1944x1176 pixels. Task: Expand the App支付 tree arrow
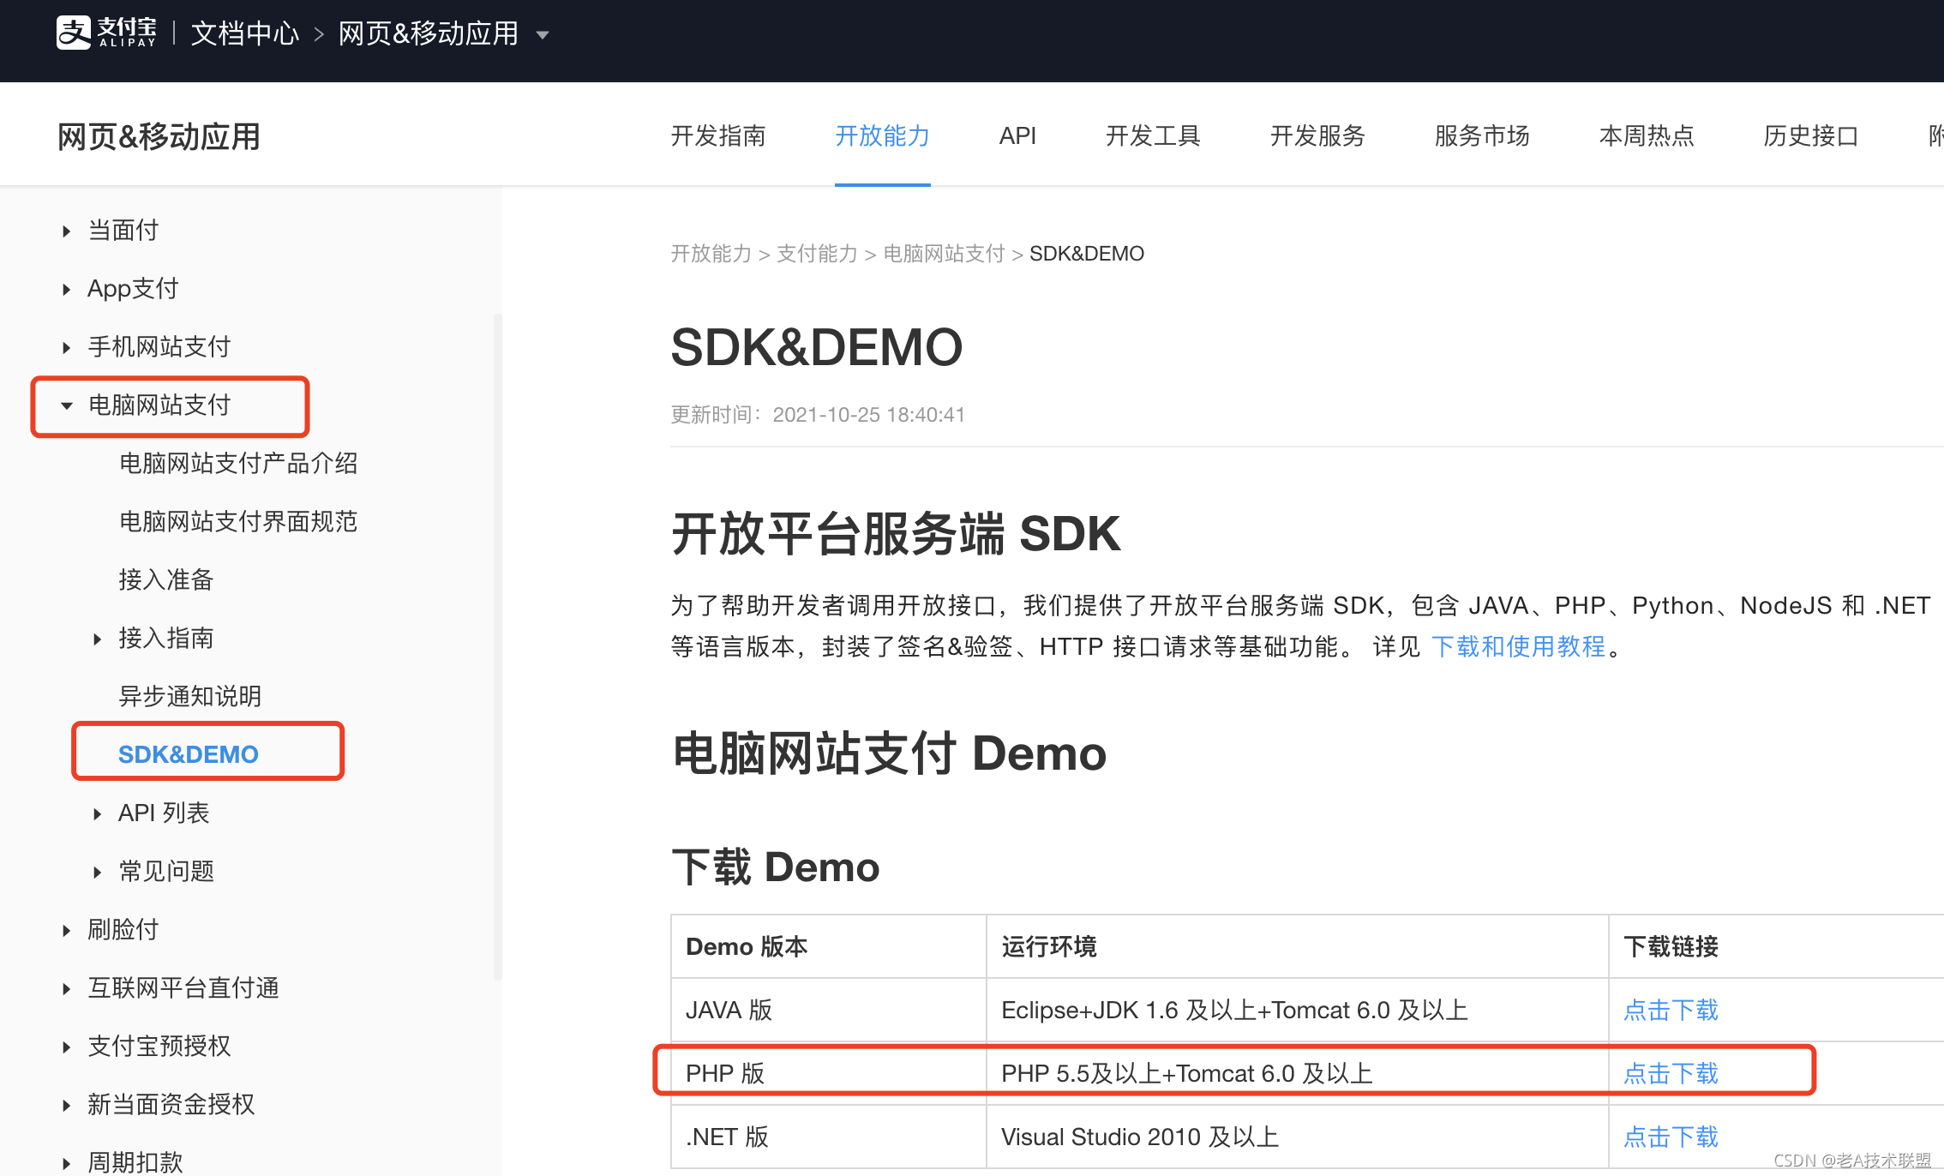click(x=66, y=289)
